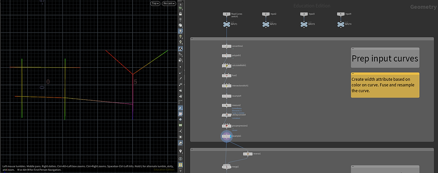Click the Road Curves input 1 connector

[227, 14]
